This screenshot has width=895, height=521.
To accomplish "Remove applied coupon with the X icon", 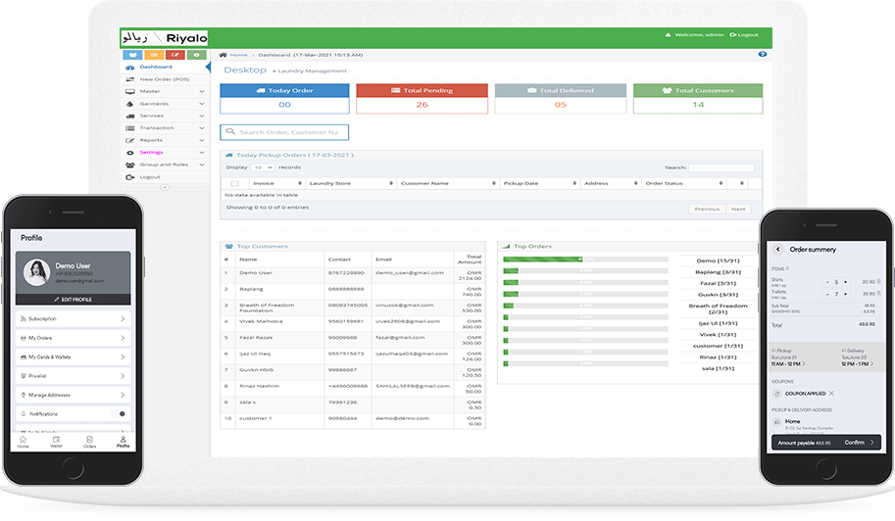I will [831, 393].
